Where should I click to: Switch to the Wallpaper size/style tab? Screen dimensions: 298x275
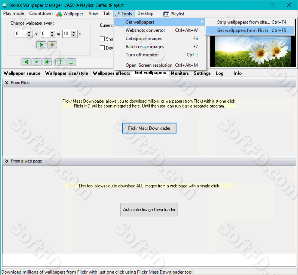[67, 73]
